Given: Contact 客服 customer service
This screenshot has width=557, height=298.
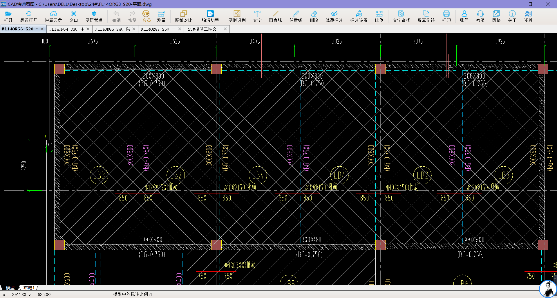Looking at the screenshot, I should 480,16.
